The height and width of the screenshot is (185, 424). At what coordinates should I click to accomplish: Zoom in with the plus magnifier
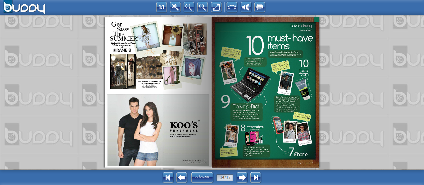point(189,7)
